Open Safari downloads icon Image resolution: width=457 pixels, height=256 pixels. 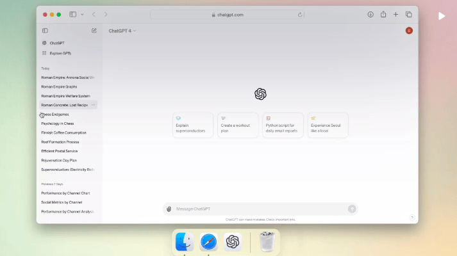coord(370,15)
